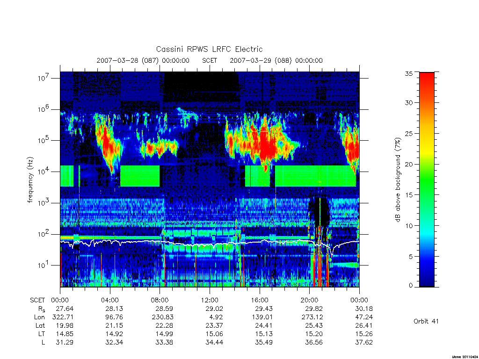Click the Lat value '23.37'
The height and width of the screenshot is (359, 479).
[214, 325]
